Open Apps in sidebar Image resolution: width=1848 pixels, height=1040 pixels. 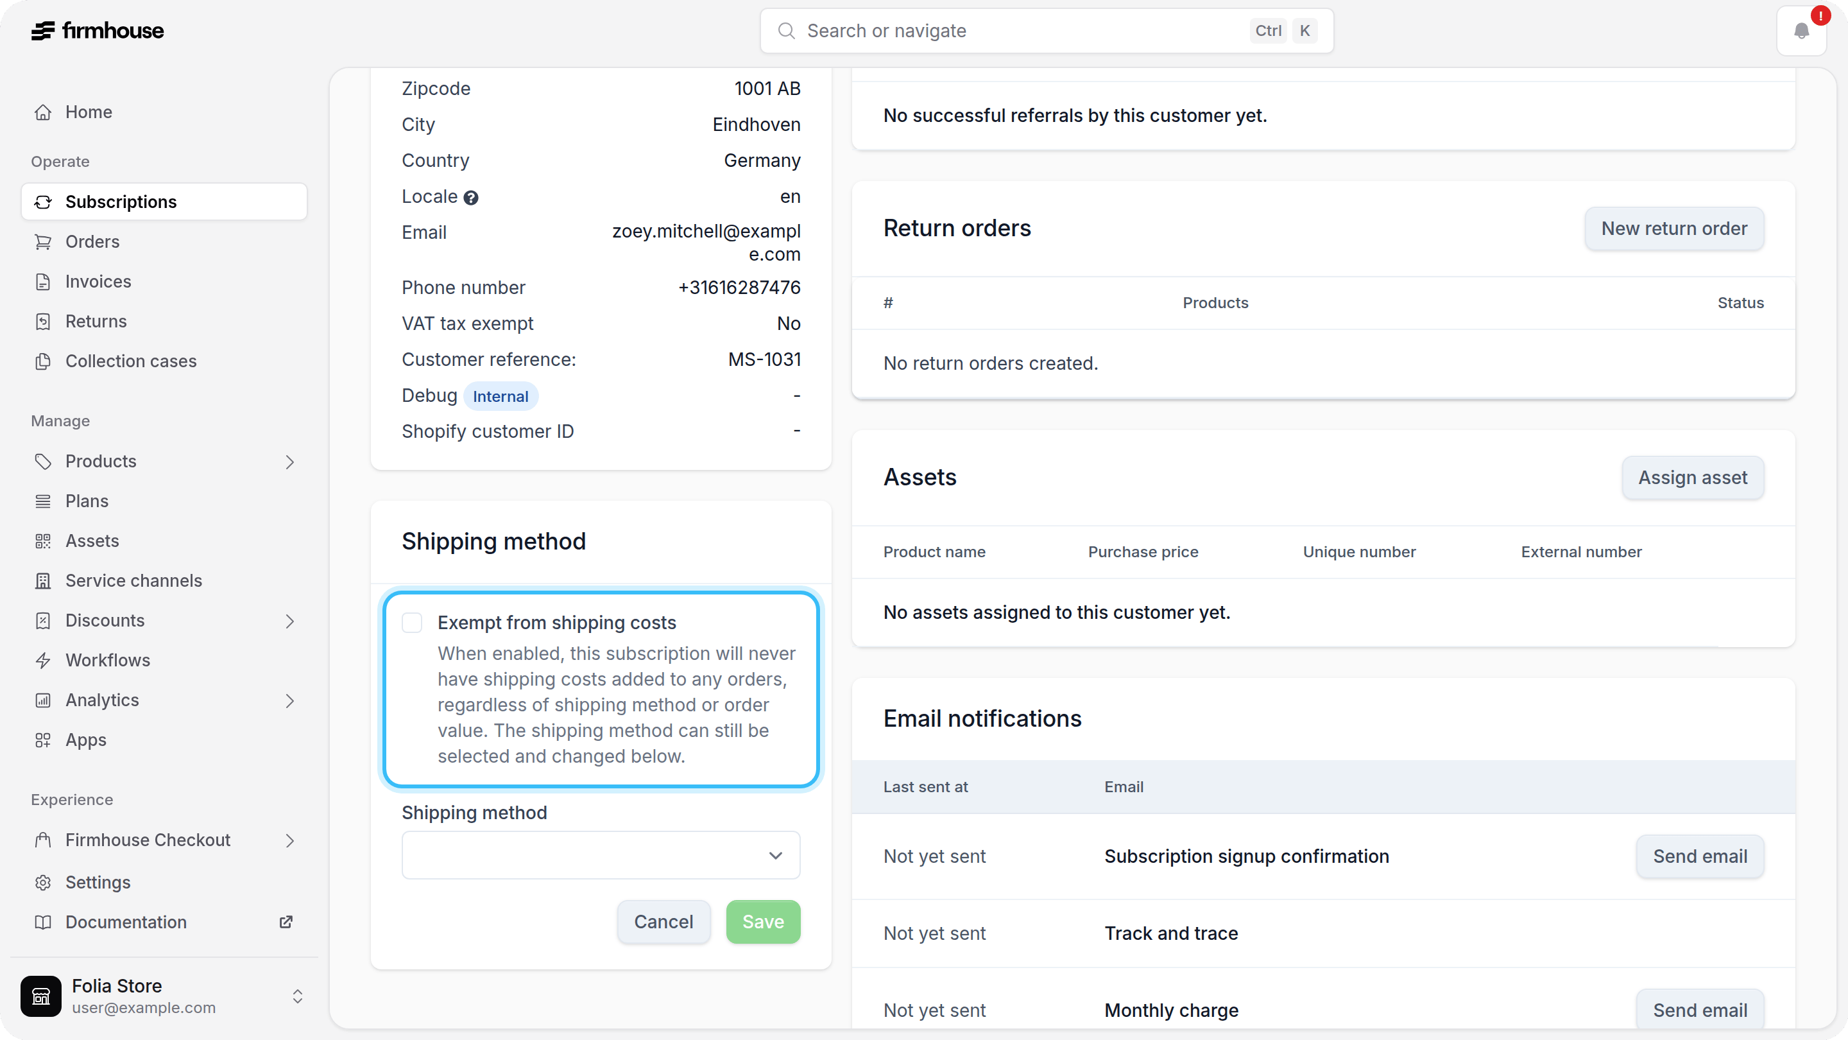(x=164, y=740)
